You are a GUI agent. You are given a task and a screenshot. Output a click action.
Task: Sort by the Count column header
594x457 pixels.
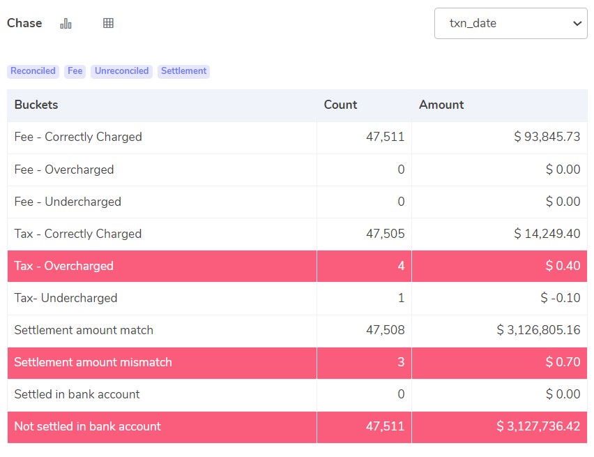[340, 105]
